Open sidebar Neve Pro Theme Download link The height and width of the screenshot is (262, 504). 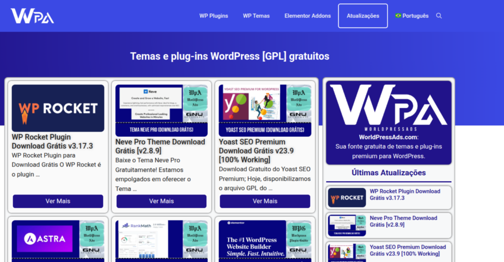[404, 221]
